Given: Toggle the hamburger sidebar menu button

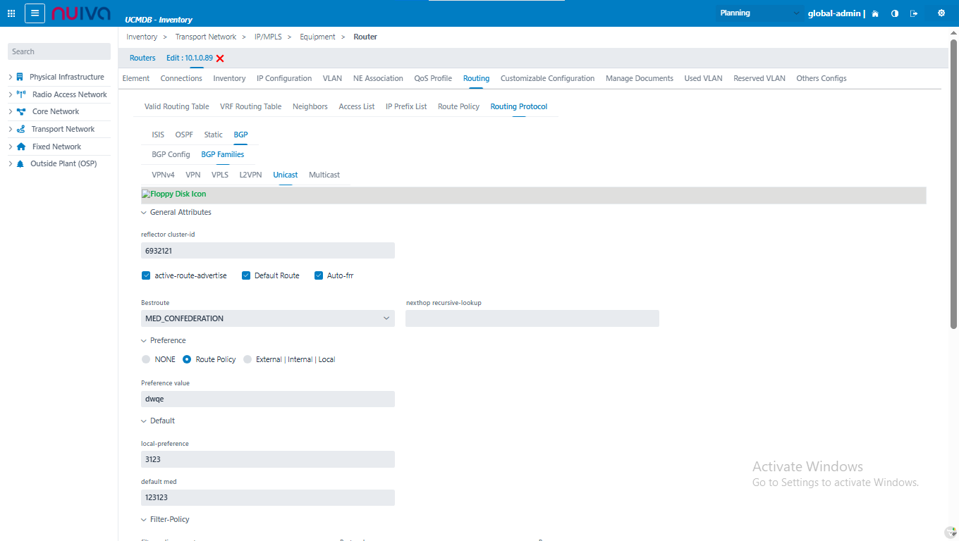Looking at the screenshot, I should tap(35, 13).
